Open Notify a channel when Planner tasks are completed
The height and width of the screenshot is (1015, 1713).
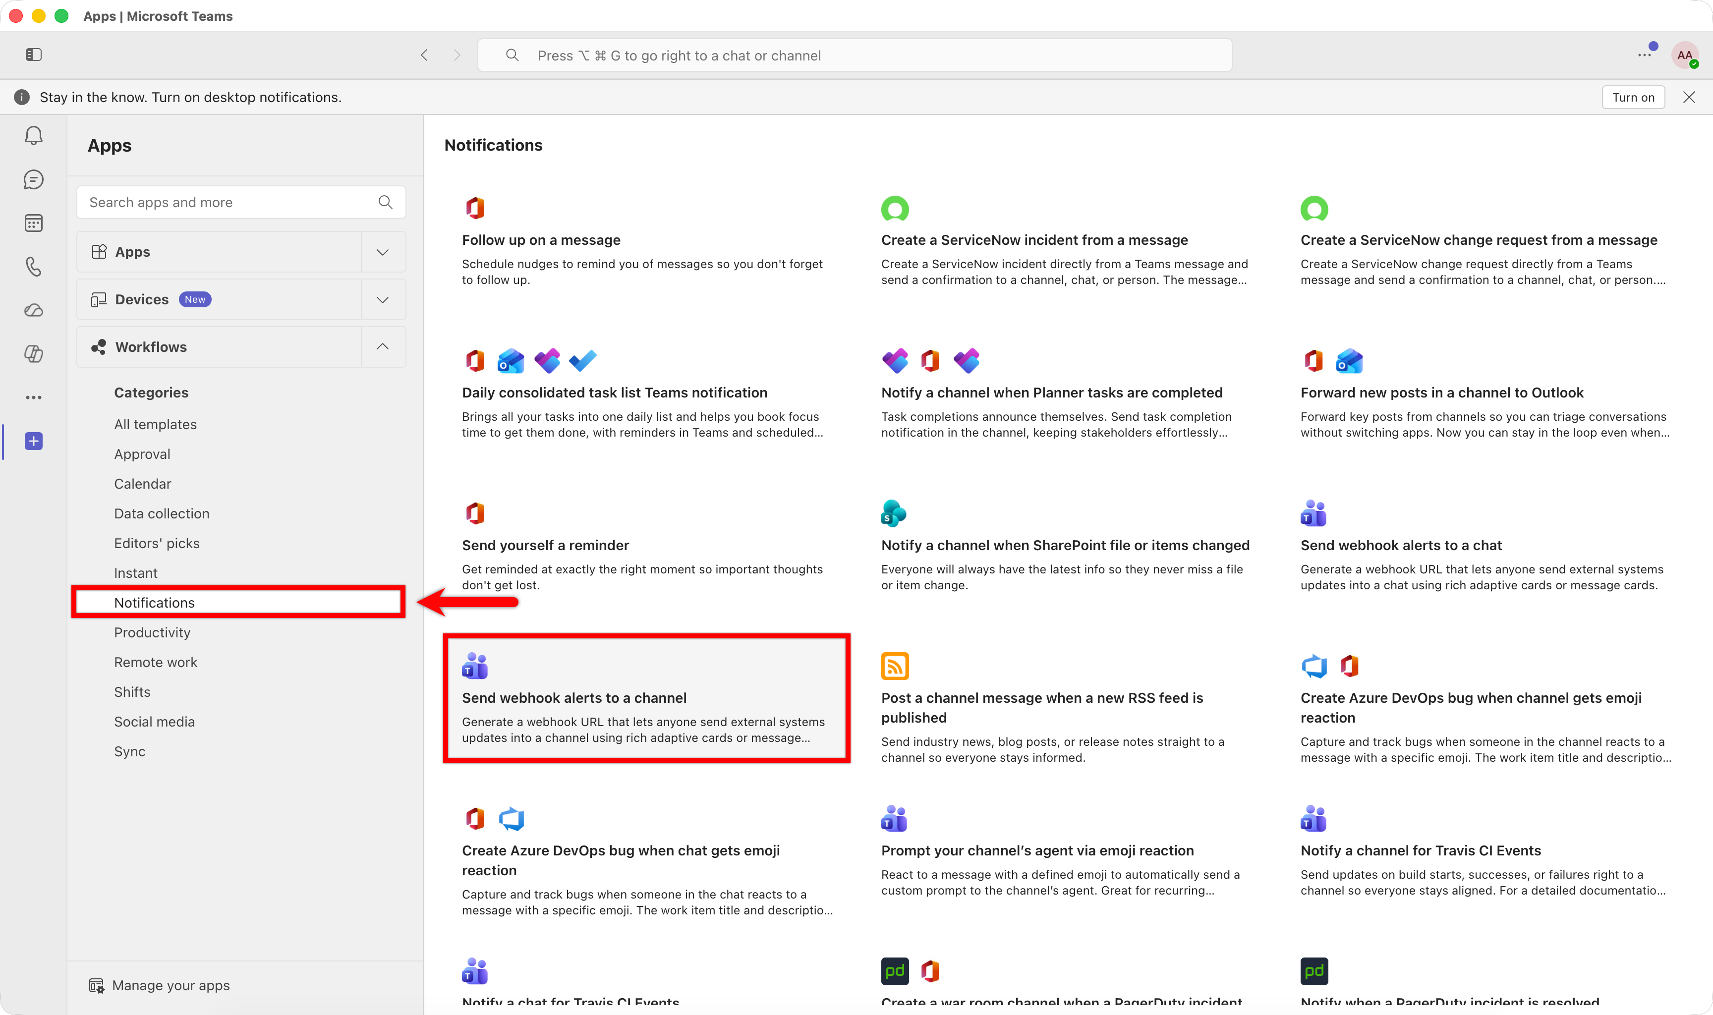(1065, 394)
